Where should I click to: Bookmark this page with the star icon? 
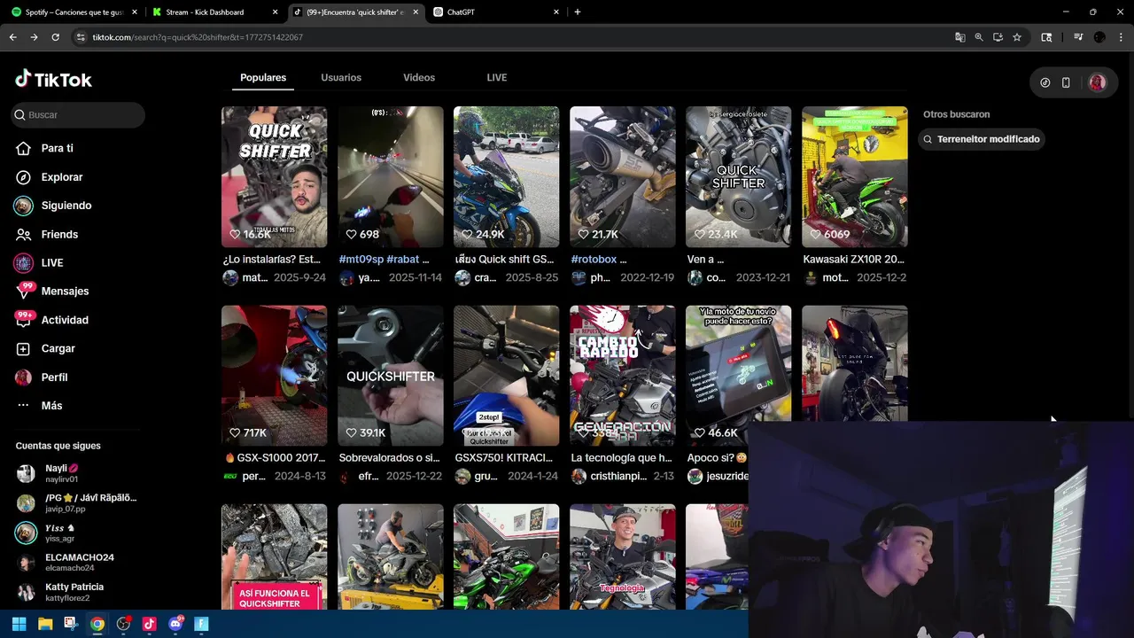pyautogui.click(x=1017, y=37)
